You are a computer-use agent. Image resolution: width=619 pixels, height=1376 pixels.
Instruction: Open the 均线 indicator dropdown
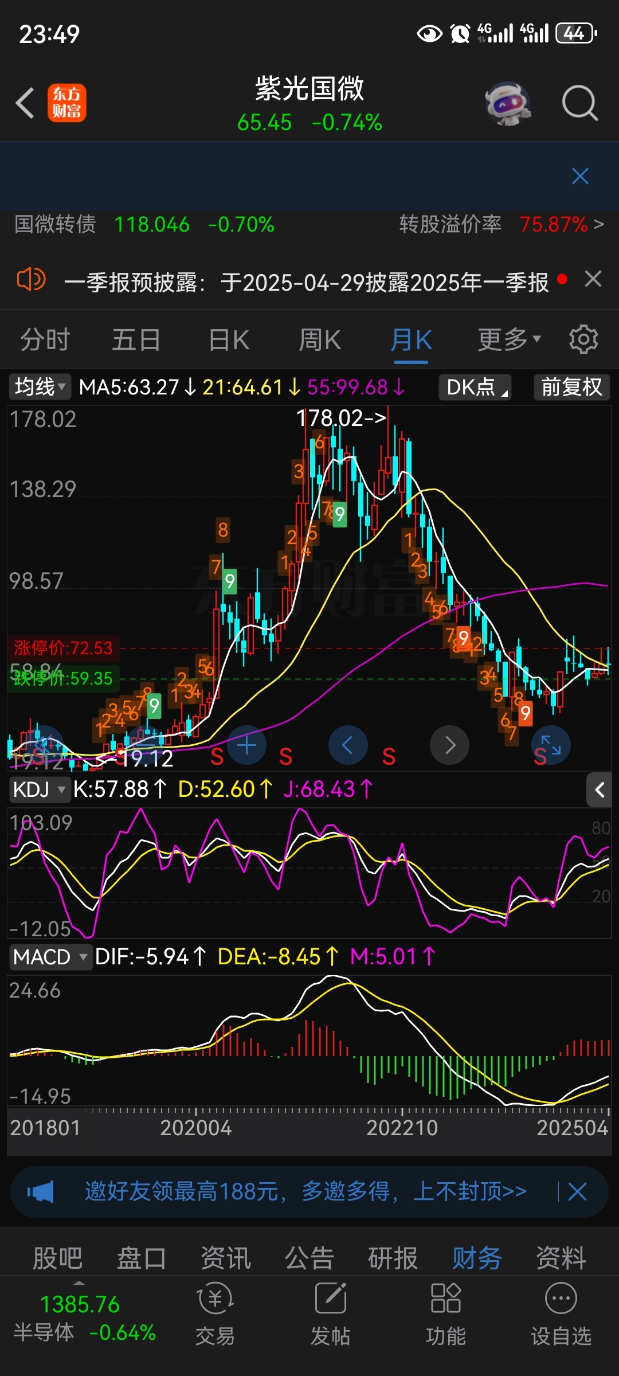pyautogui.click(x=40, y=387)
